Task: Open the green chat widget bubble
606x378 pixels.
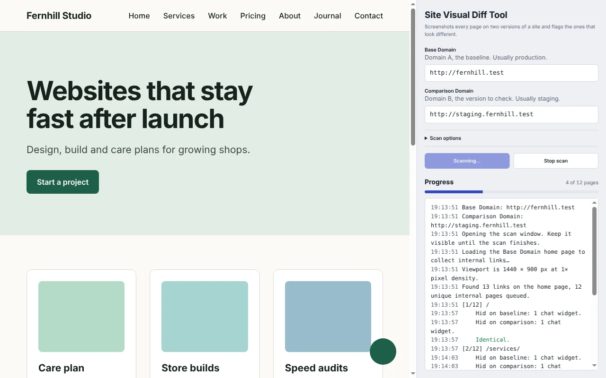Action: click(383, 352)
